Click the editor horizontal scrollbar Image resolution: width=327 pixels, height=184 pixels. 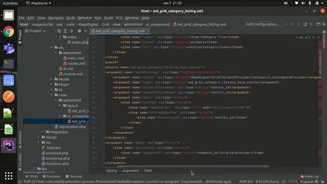[193, 167]
